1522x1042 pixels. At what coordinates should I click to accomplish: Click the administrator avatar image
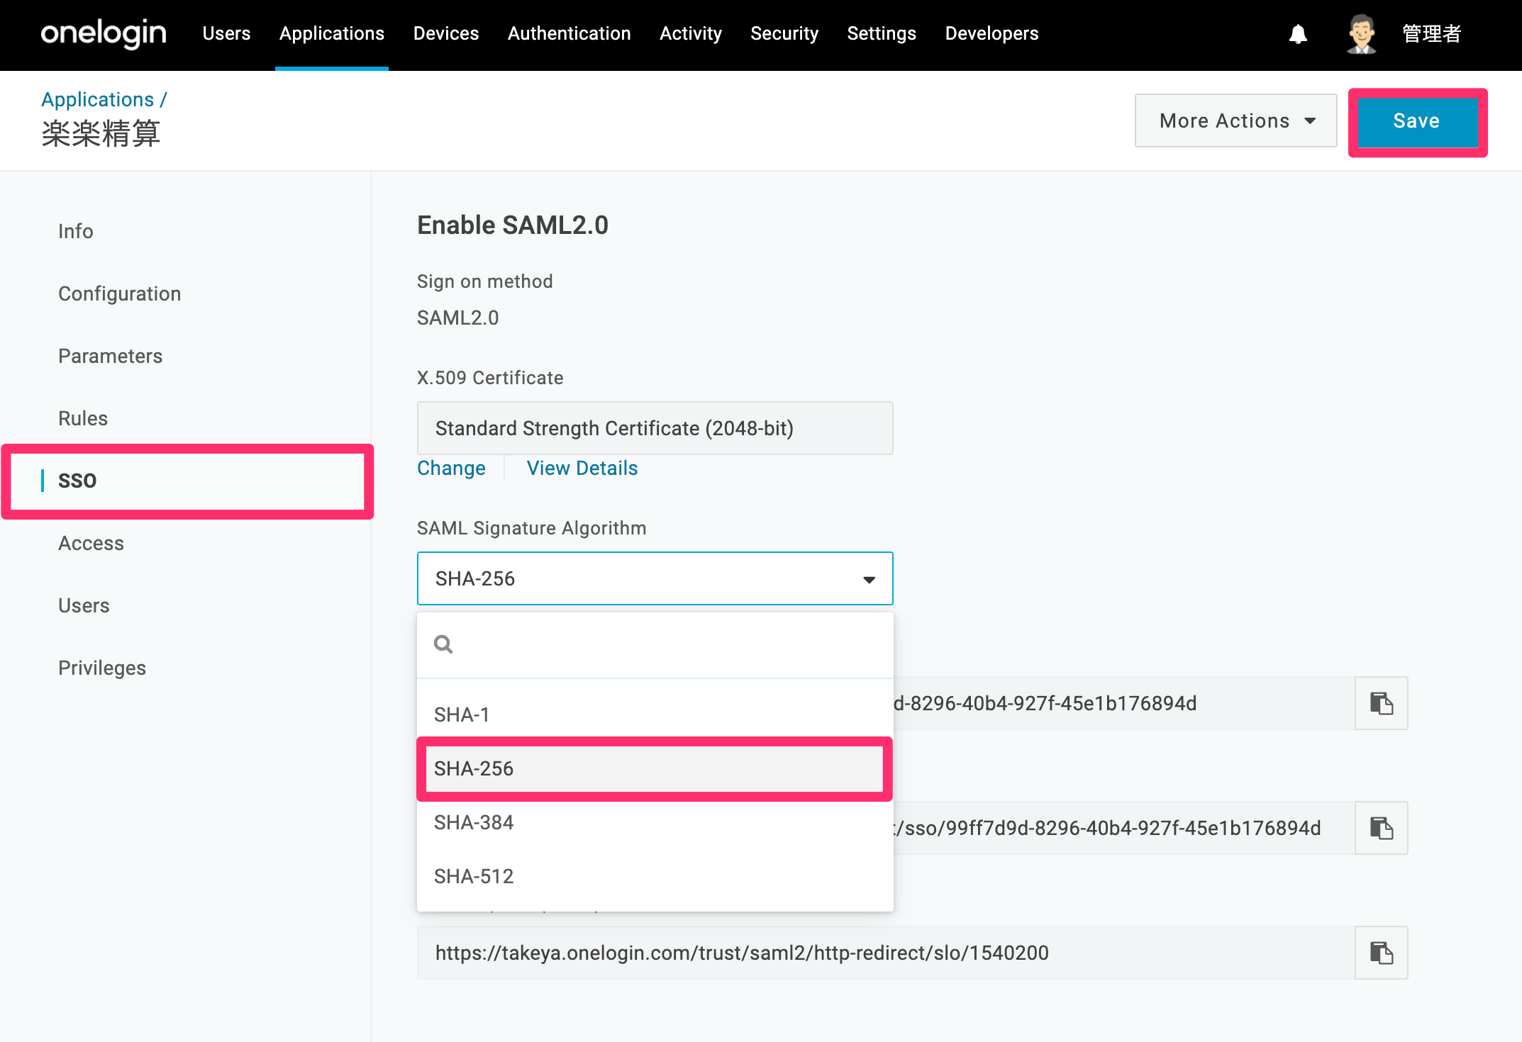coord(1361,34)
